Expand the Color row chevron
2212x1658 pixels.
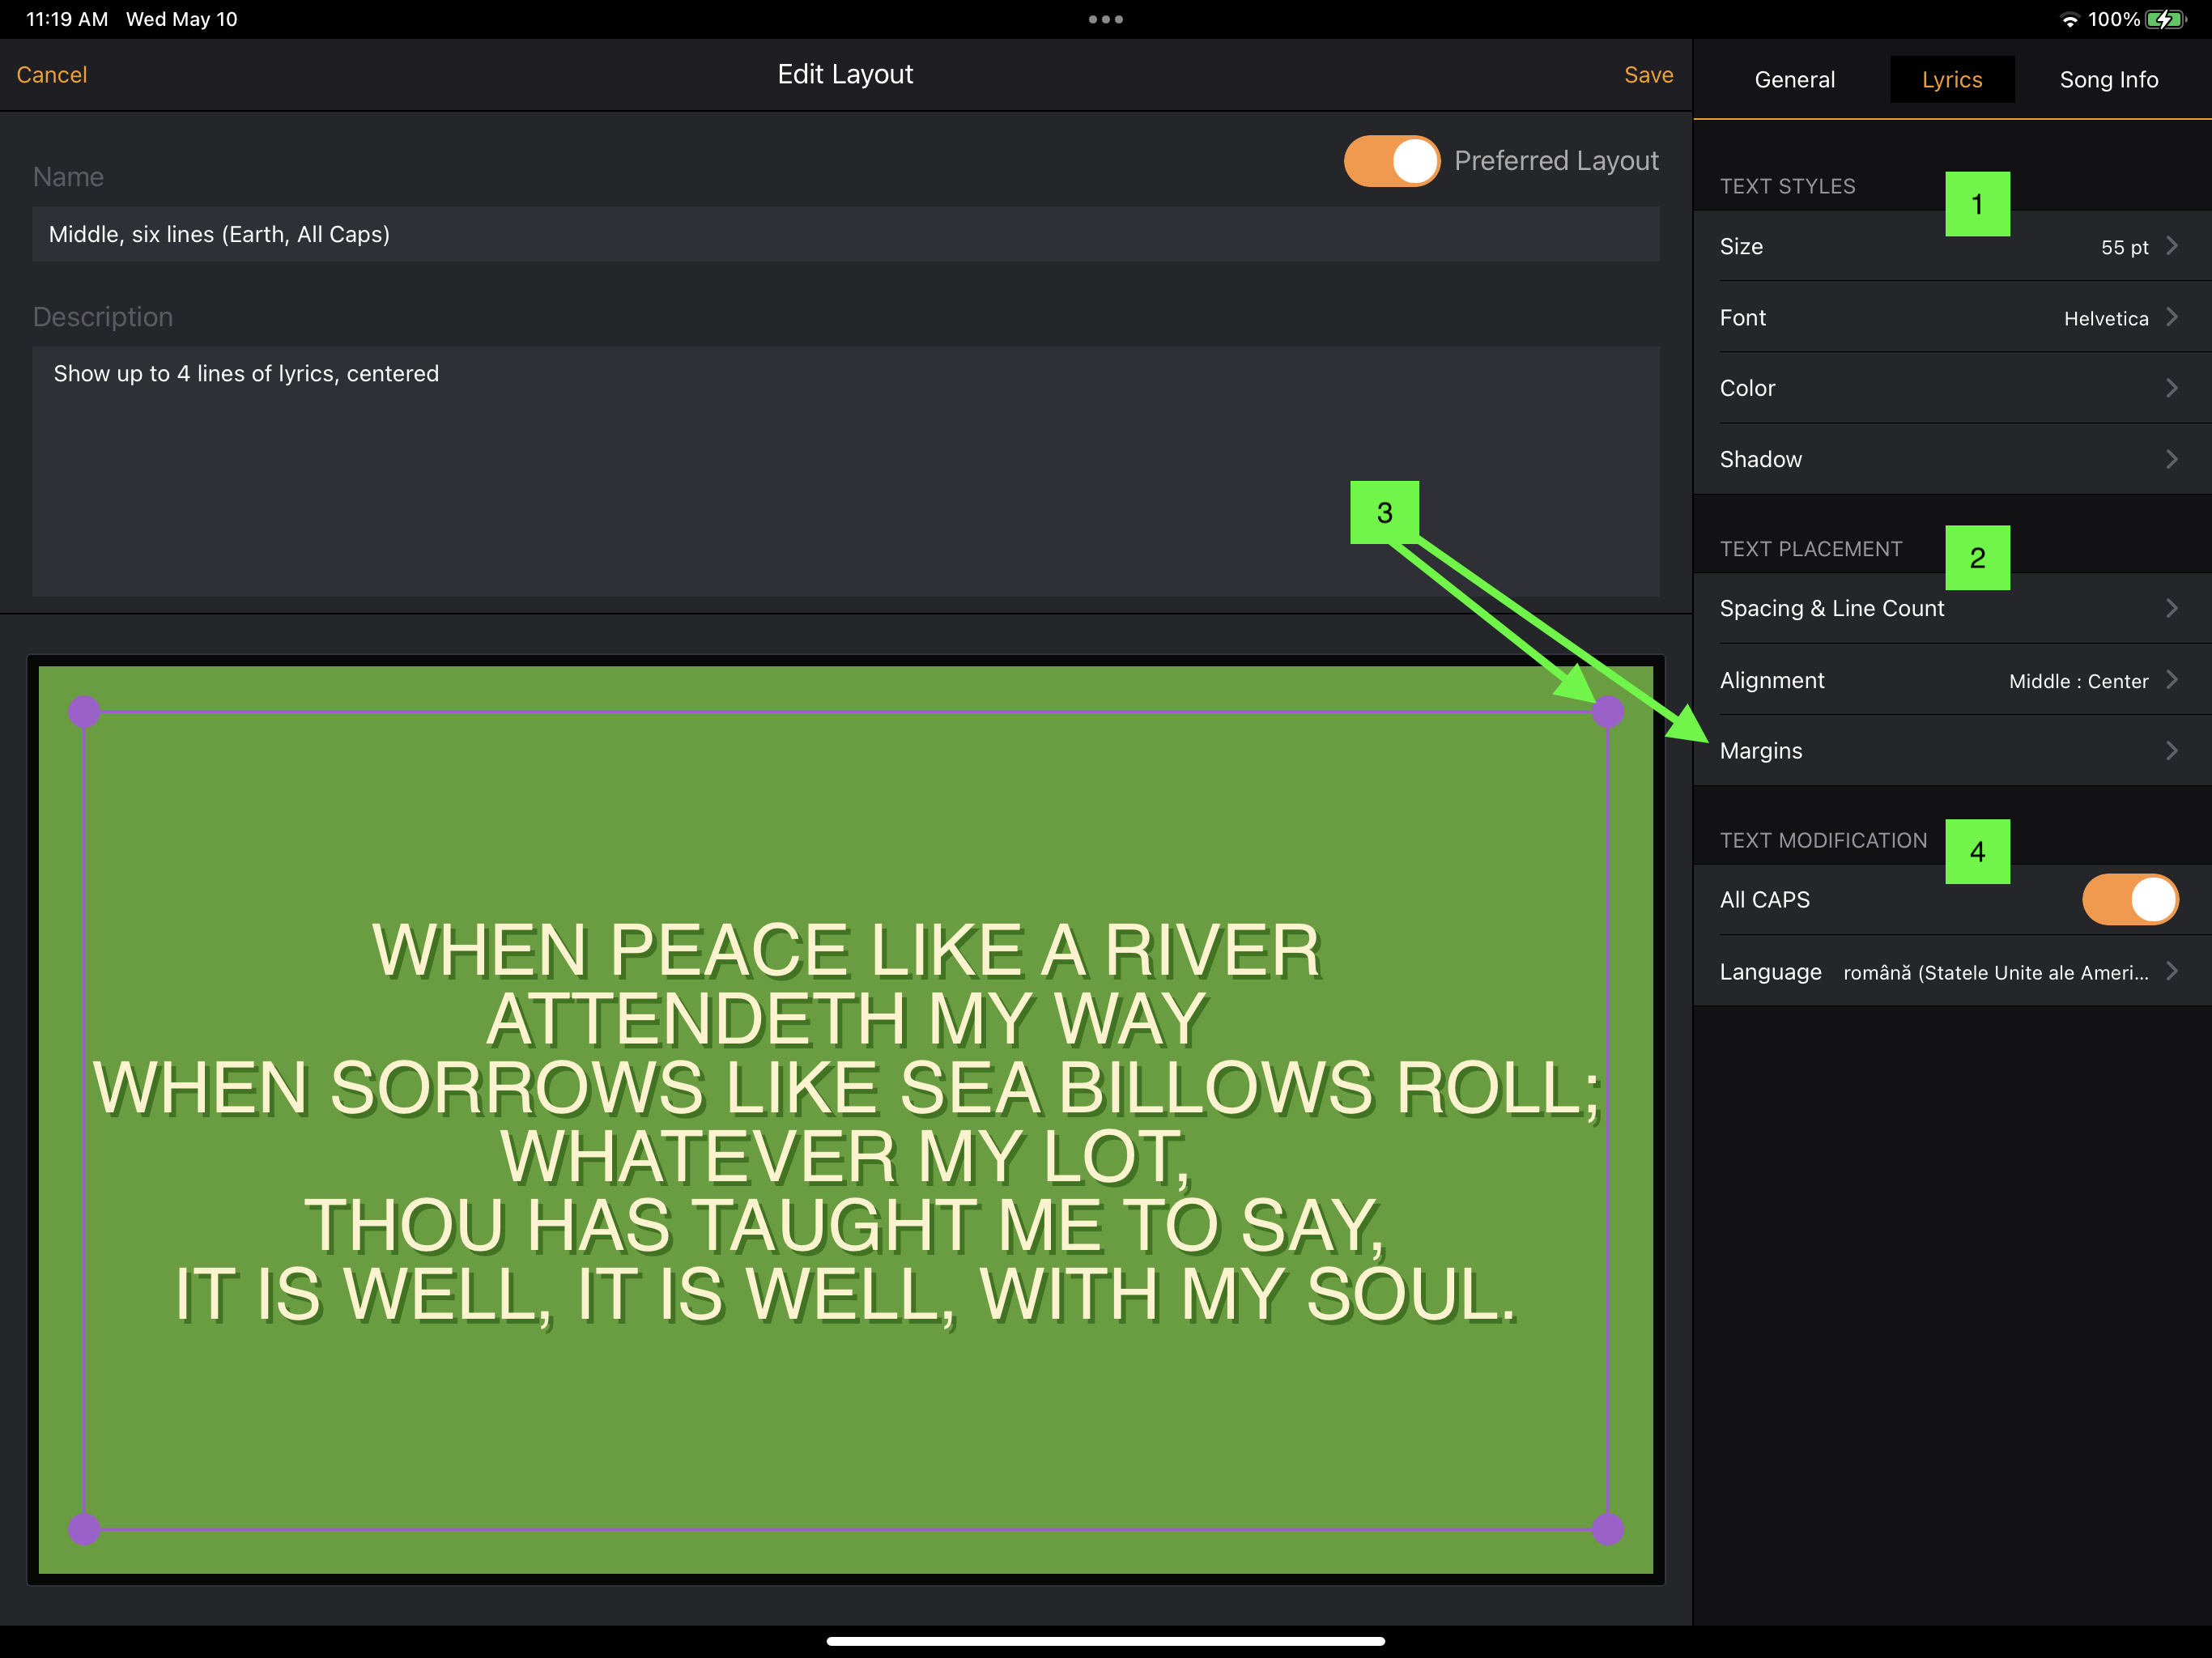[x=2171, y=388]
